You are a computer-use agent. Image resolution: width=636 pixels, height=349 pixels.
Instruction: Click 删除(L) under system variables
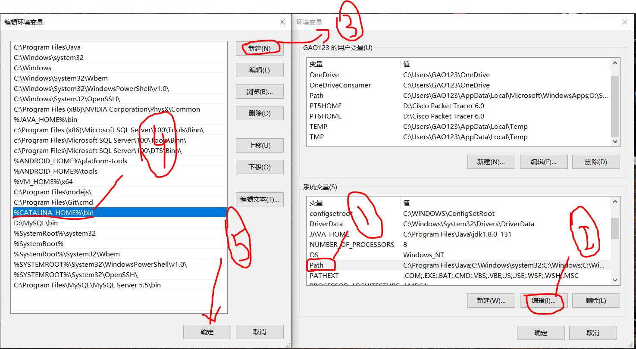tap(596, 300)
